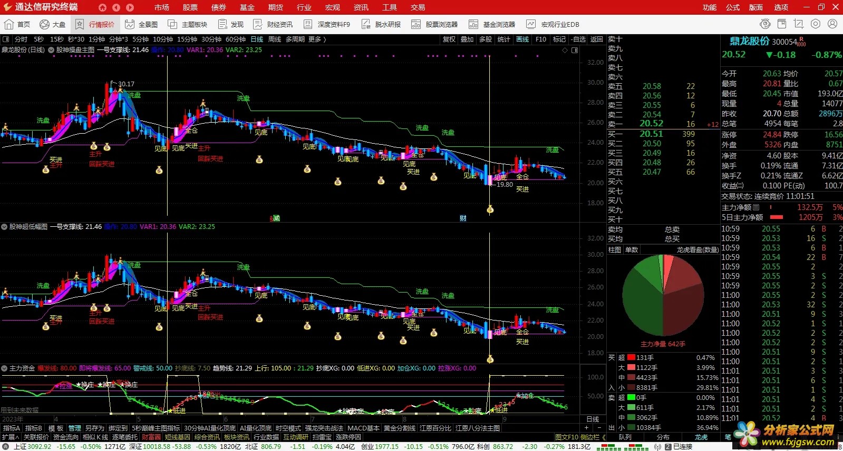Click the 9.19 money bag marker on main chart

click(x=490, y=209)
